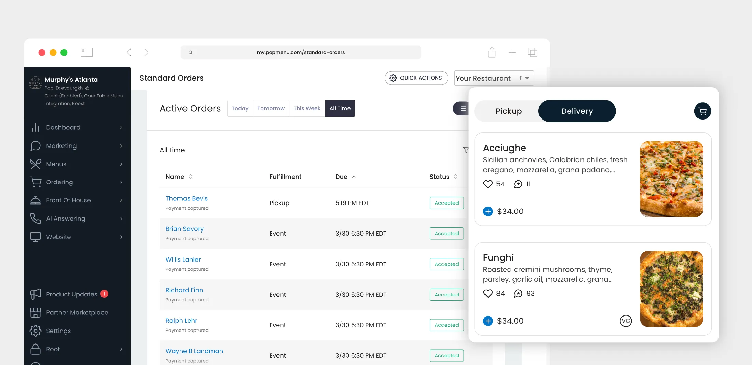Click the filter icon above the orders table
Screen dimensions: 752x365
[466, 150]
